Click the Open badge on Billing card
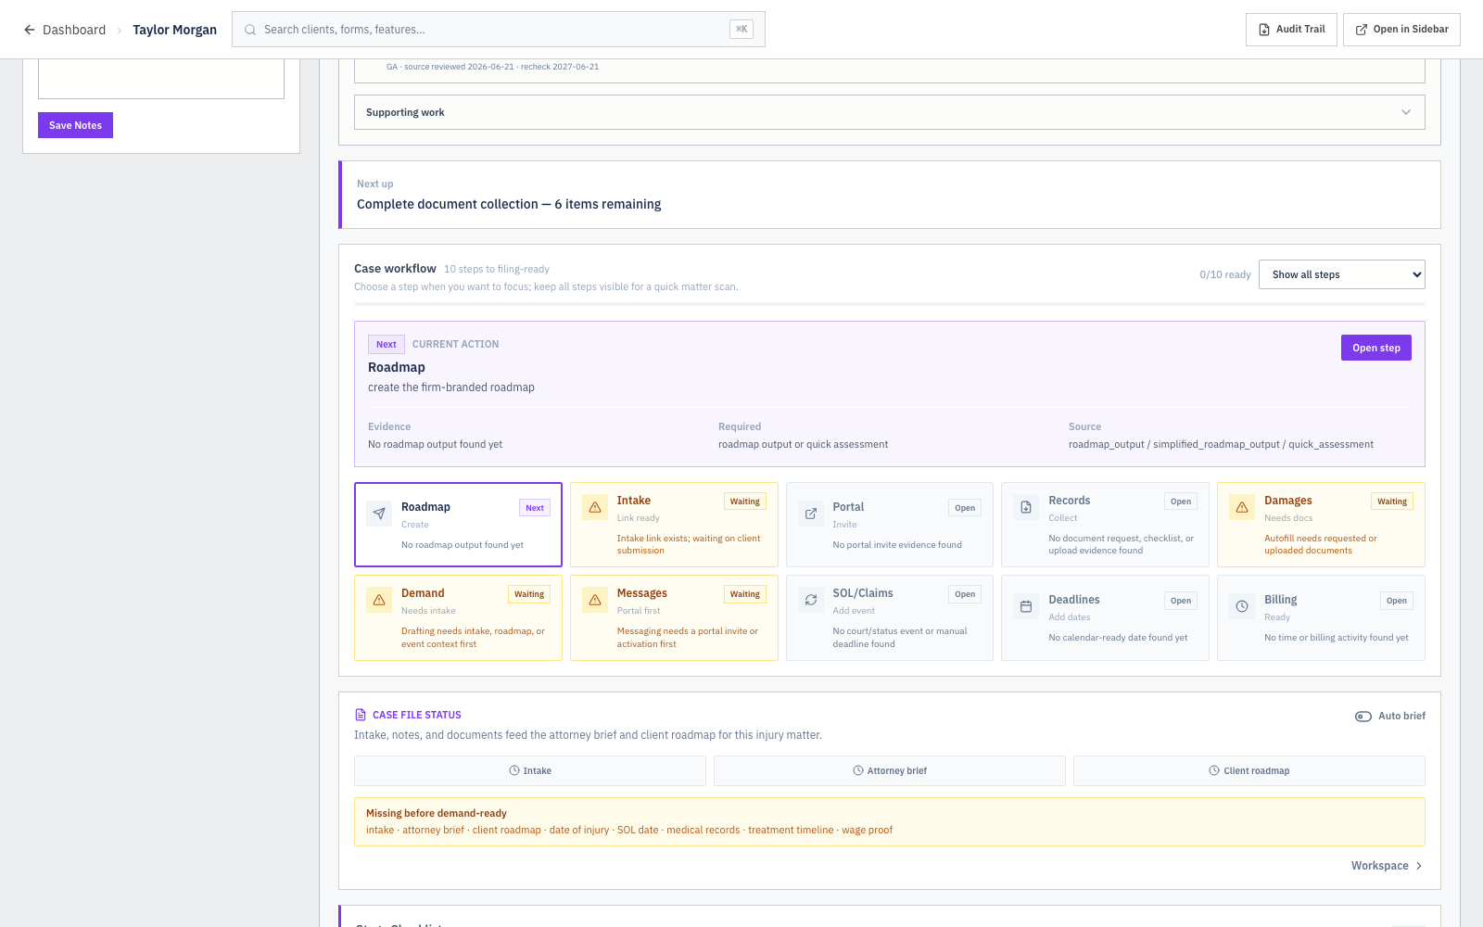Viewport: 1483px width, 927px height. tap(1397, 601)
